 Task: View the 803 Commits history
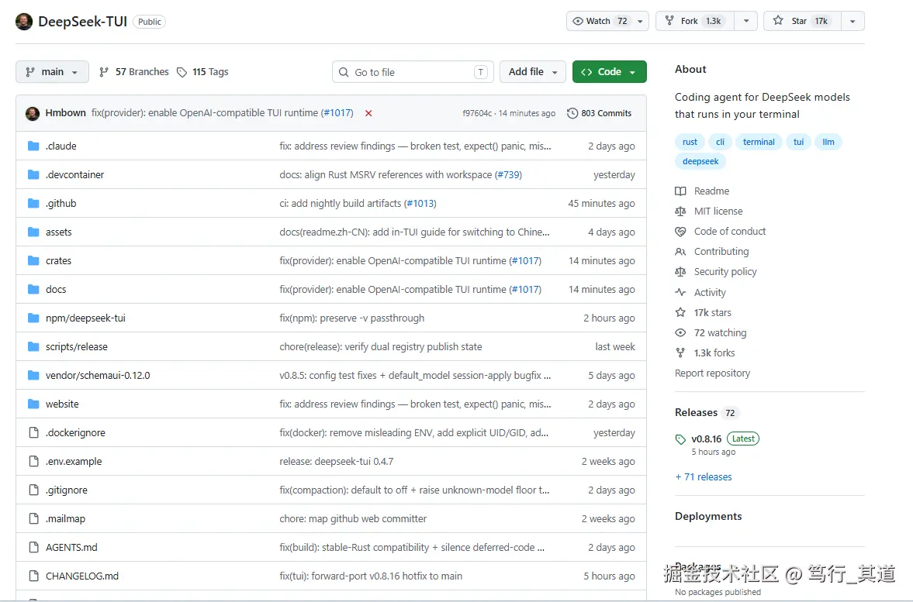(x=599, y=113)
